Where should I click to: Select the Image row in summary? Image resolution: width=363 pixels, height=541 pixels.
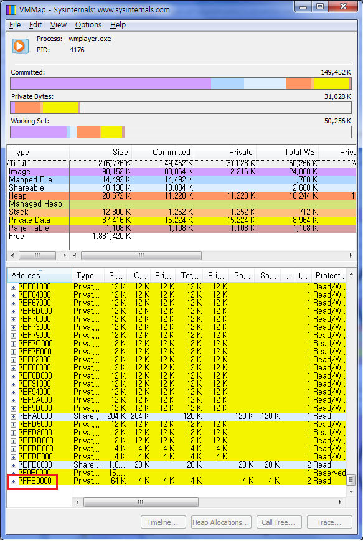[182, 171]
